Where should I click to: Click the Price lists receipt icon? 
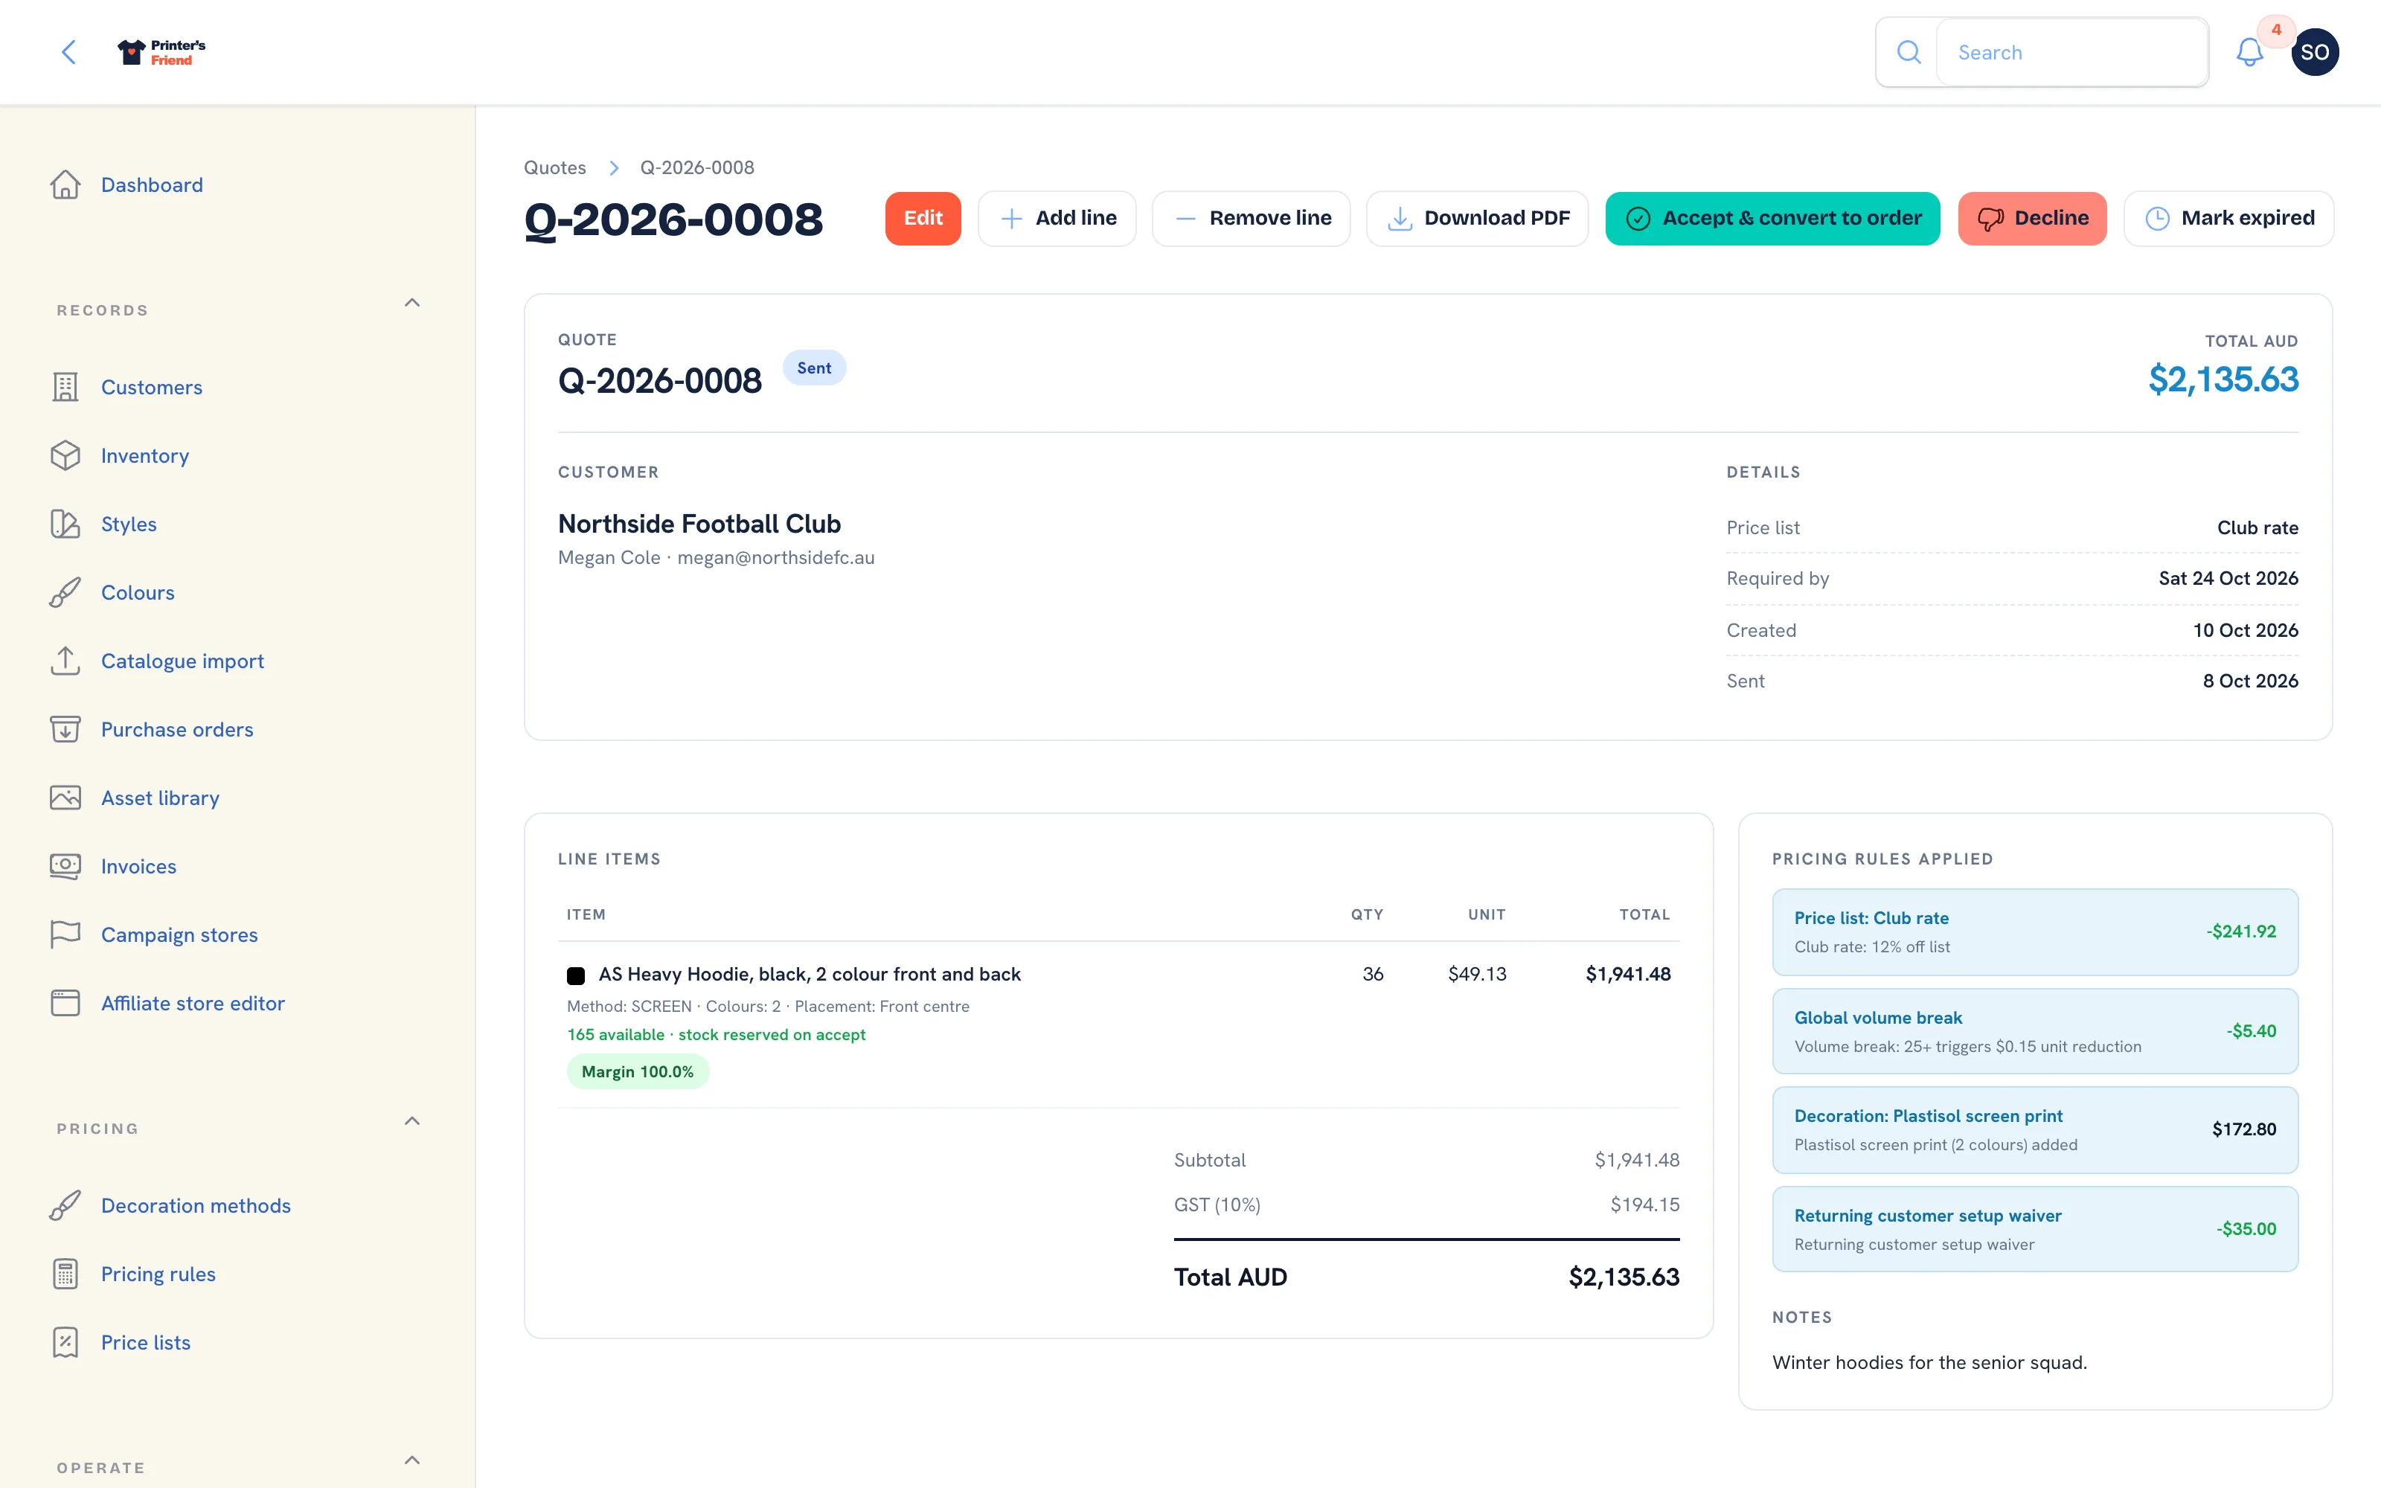(x=65, y=1342)
